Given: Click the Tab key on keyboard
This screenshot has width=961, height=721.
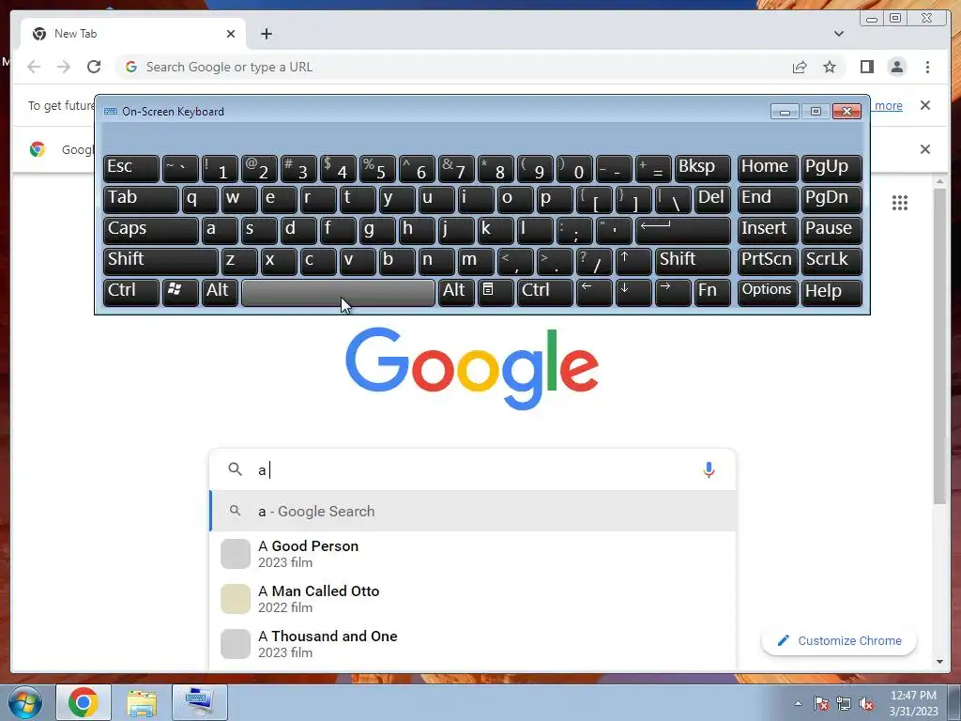Looking at the screenshot, I should (x=141, y=199).
